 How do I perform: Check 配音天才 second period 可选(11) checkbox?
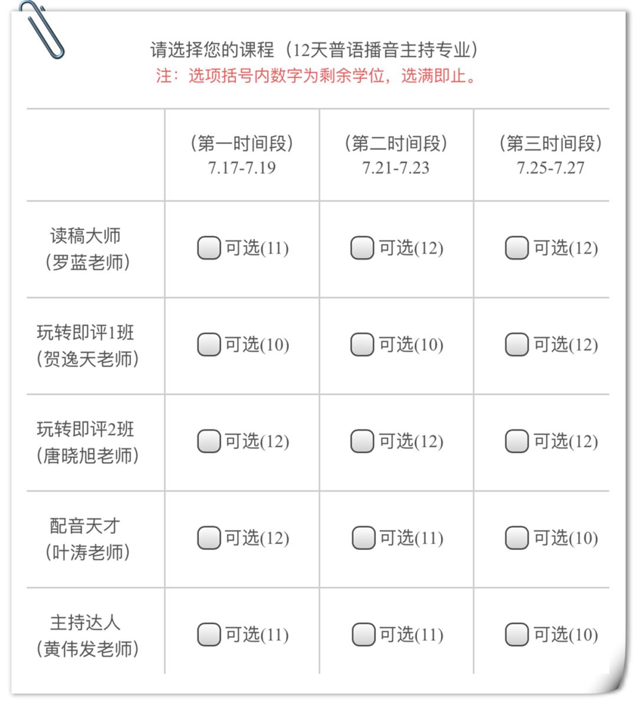[363, 537]
